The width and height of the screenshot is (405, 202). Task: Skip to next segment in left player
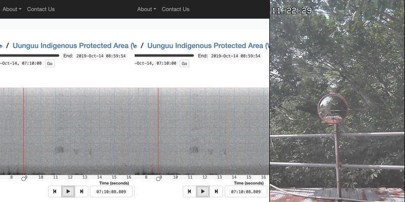pos(81,191)
